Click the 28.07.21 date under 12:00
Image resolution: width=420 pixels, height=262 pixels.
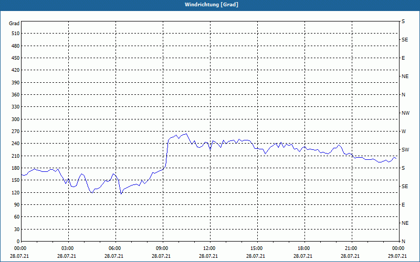click(x=208, y=256)
